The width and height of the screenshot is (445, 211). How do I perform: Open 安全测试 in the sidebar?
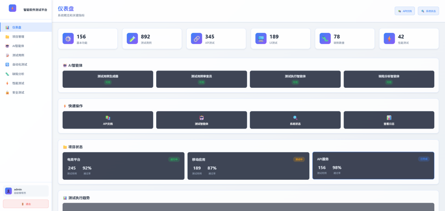point(26,93)
